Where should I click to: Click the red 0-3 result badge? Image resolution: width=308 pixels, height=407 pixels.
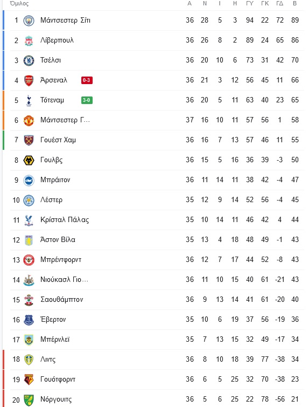[x=87, y=80]
